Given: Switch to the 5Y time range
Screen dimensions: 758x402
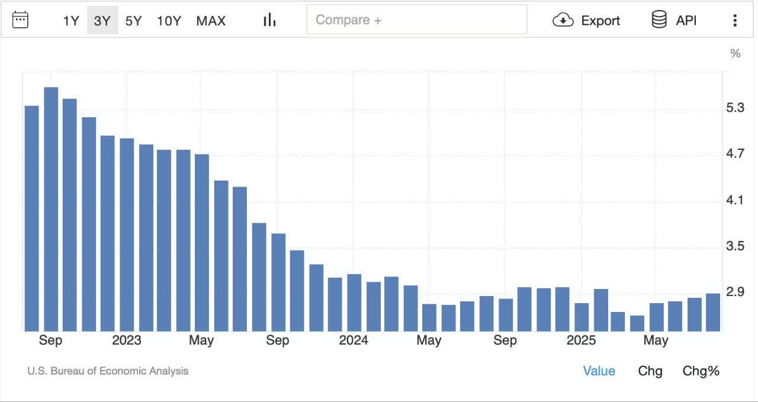Looking at the screenshot, I should click(x=133, y=21).
